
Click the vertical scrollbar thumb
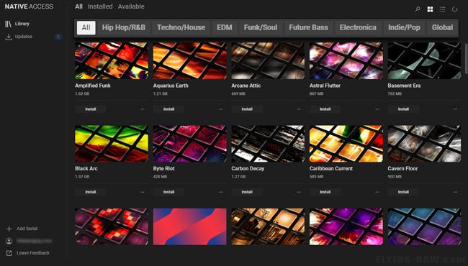click(467, 58)
